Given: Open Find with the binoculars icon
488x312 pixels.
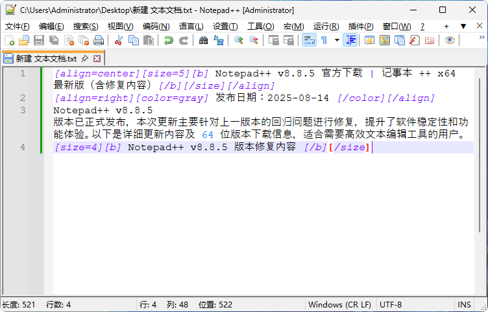Looking at the screenshot, I should pyautogui.click(x=203, y=40).
